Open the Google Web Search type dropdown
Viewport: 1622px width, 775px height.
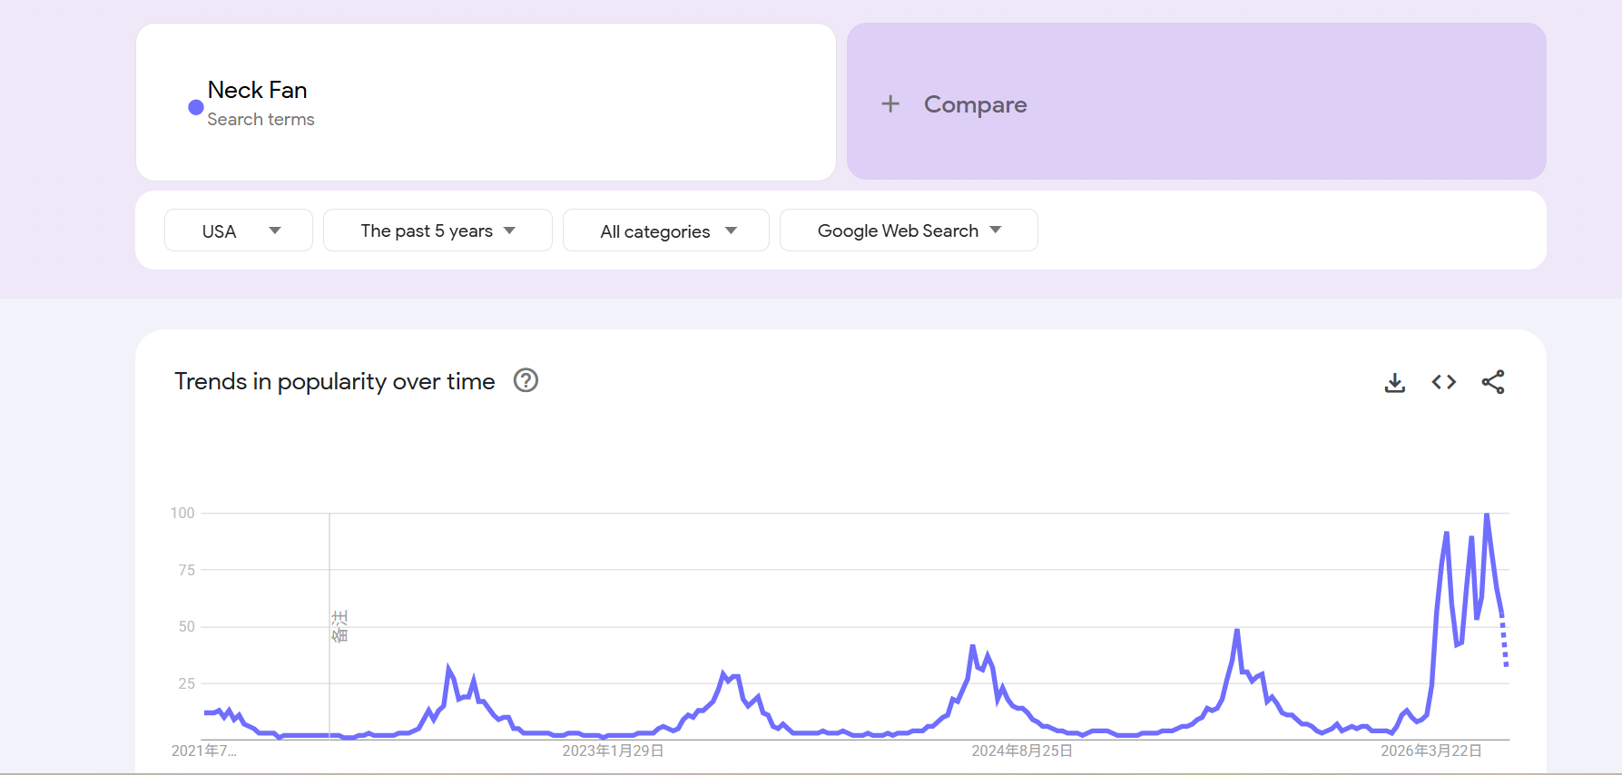pyautogui.click(x=909, y=231)
